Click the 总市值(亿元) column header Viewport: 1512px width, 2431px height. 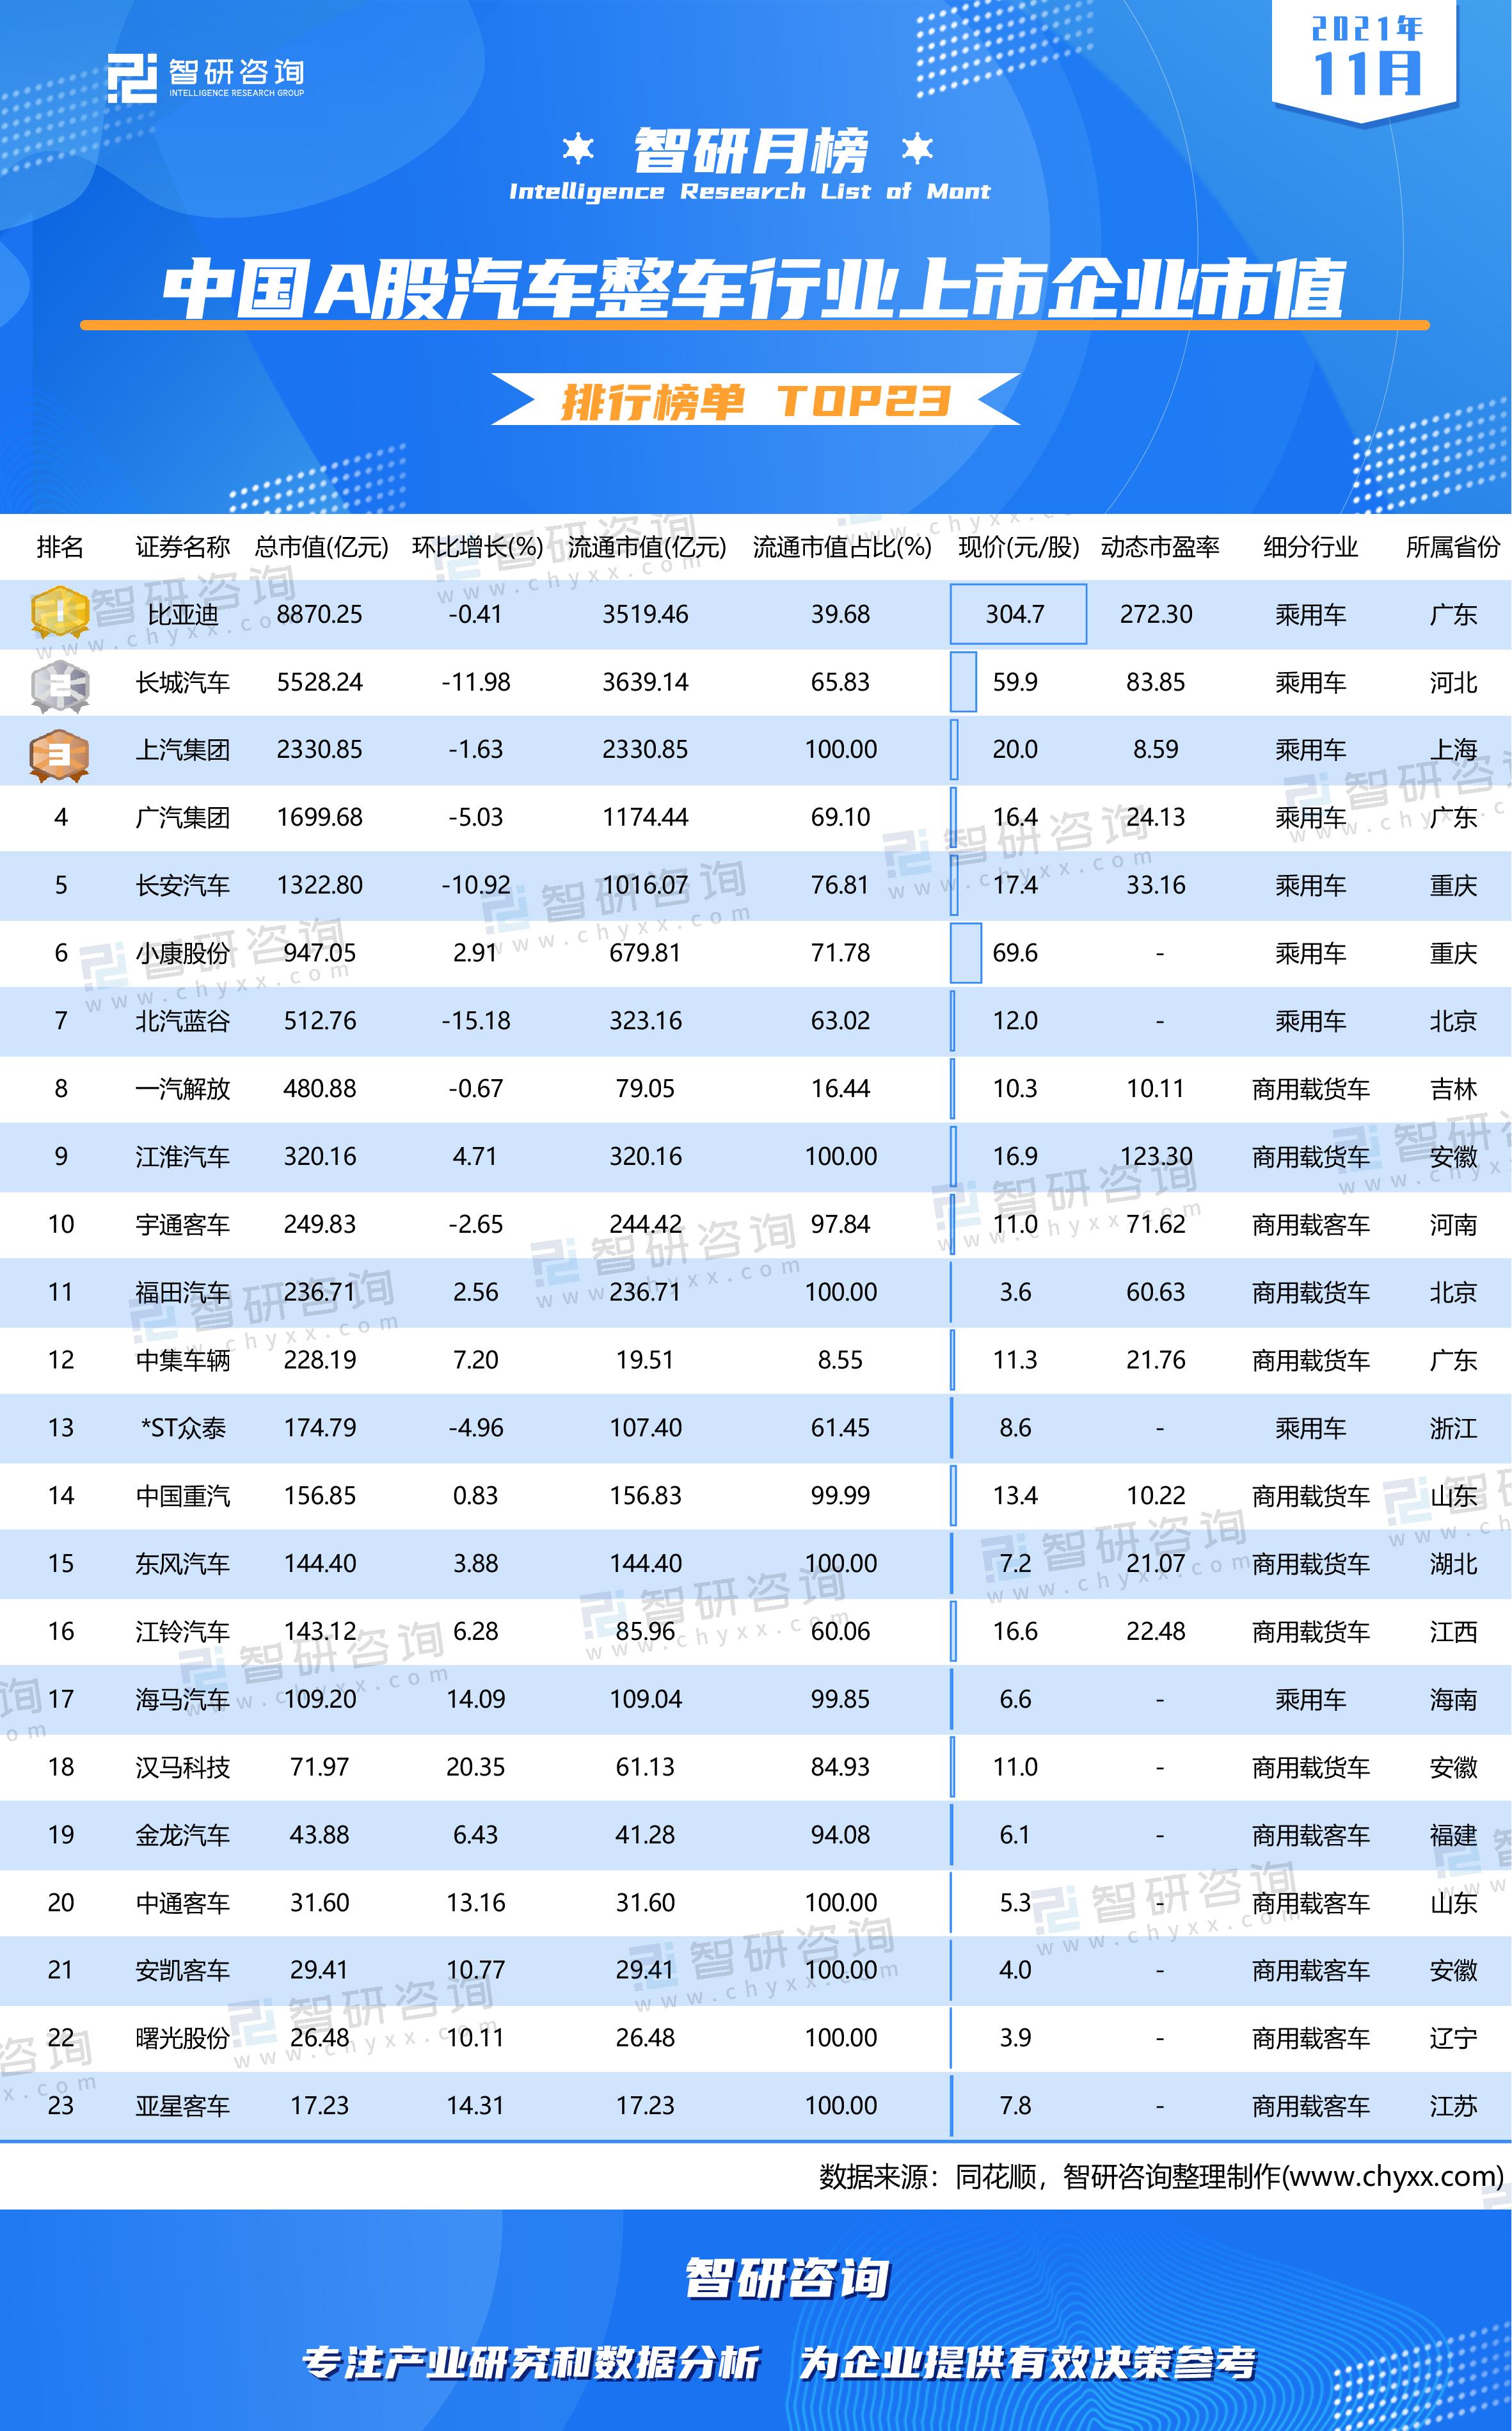(321, 547)
